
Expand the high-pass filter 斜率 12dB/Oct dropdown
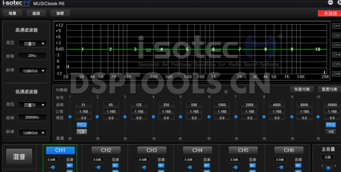(32, 71)
